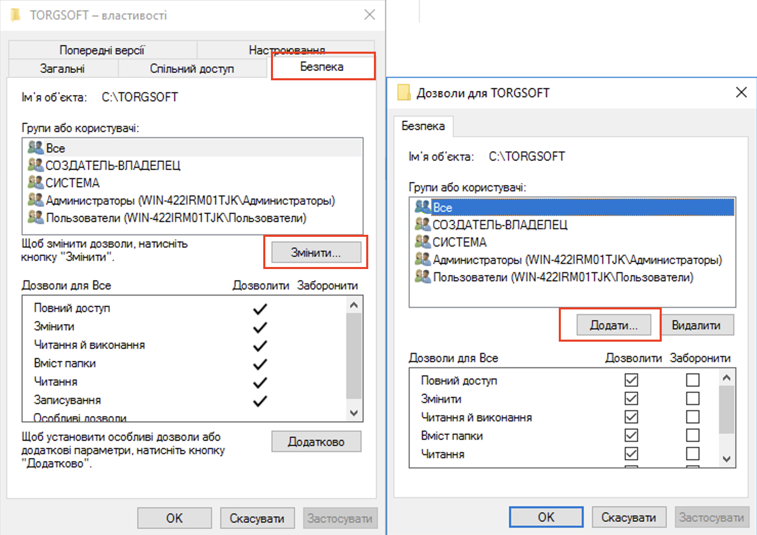Toggle Allow checkbox for Читання й виконання
Image resolution: width=757 pixels, height=535 pixels.
coord(631,417)
